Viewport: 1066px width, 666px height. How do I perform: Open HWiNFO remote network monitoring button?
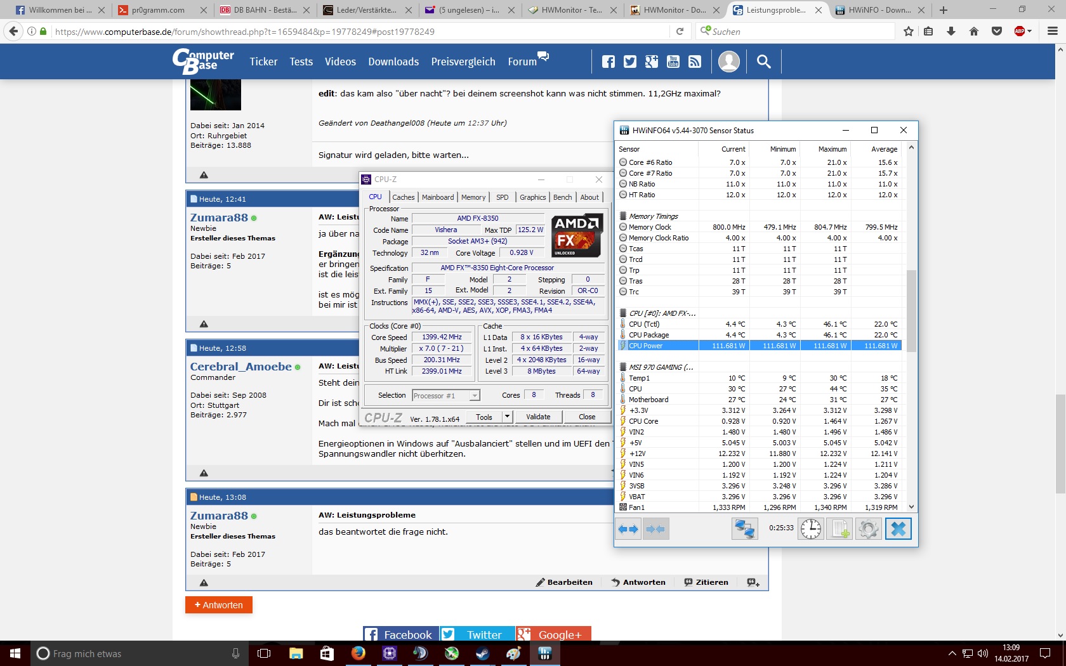tap(744, 529)
